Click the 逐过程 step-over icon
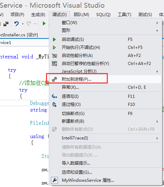The width and height of the screenshot is (164, 187). coord(54,105)
